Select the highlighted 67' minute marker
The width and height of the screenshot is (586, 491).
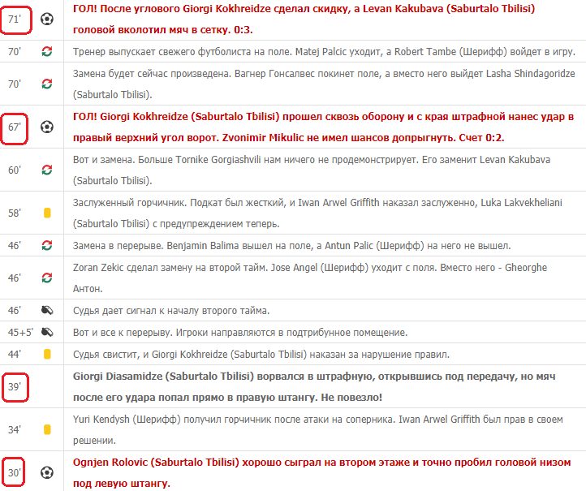(15, 127)
